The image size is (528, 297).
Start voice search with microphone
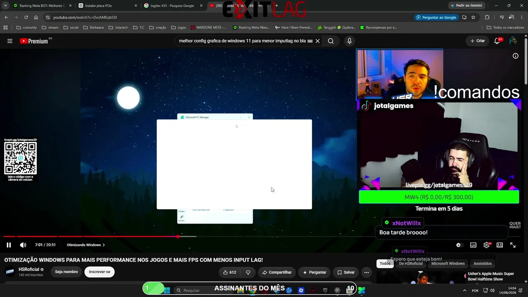pos(349,41)
